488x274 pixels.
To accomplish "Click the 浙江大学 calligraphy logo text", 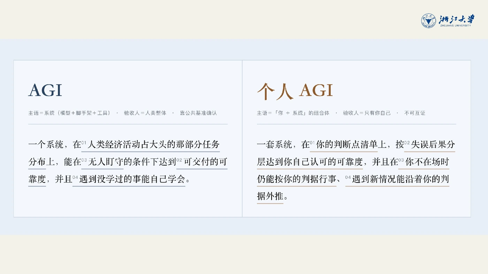I will click(457, 19).
